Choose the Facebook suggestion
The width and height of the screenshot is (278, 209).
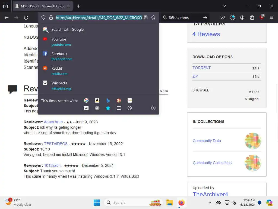point(98,56)
